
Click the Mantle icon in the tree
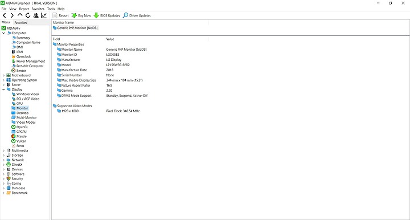click(14, 137)
